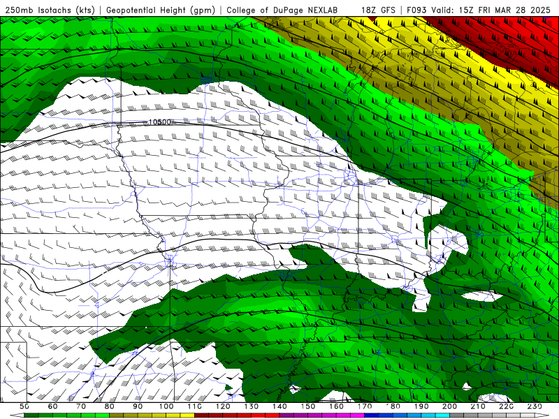The image size is (559, 419).
Task: Click the '10500' height contour label
Action: pos(160,122)
